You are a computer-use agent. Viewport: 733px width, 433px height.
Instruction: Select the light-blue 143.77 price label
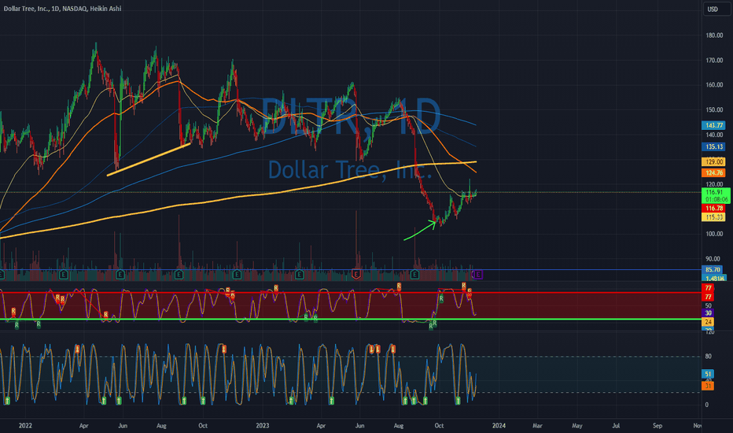pyautogui.click(x=714, y=125)
